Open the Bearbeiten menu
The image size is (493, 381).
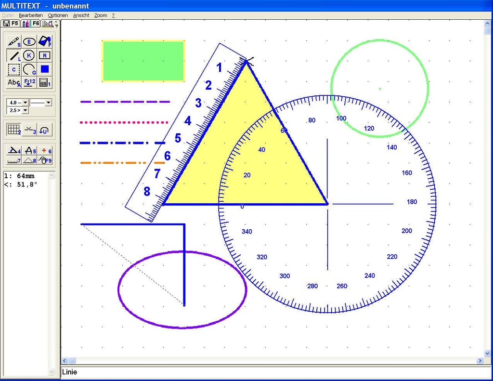(31, 15)
